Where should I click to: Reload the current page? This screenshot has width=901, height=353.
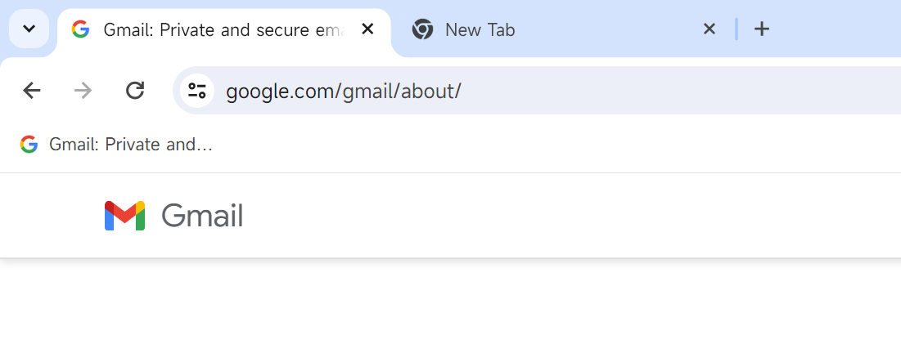[135, 90]
